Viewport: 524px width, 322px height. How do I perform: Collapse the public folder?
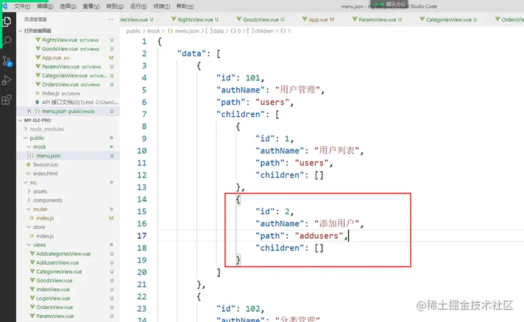pos(37,138)
